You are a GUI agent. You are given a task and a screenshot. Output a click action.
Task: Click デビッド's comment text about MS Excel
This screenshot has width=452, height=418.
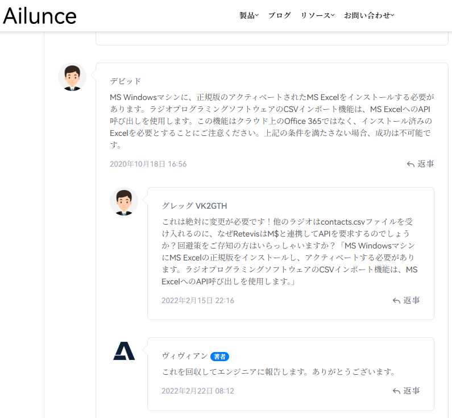[272, 122]
